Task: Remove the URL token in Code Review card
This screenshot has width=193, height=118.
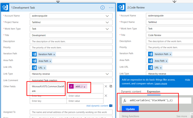Action: click(x=161, y=68)
